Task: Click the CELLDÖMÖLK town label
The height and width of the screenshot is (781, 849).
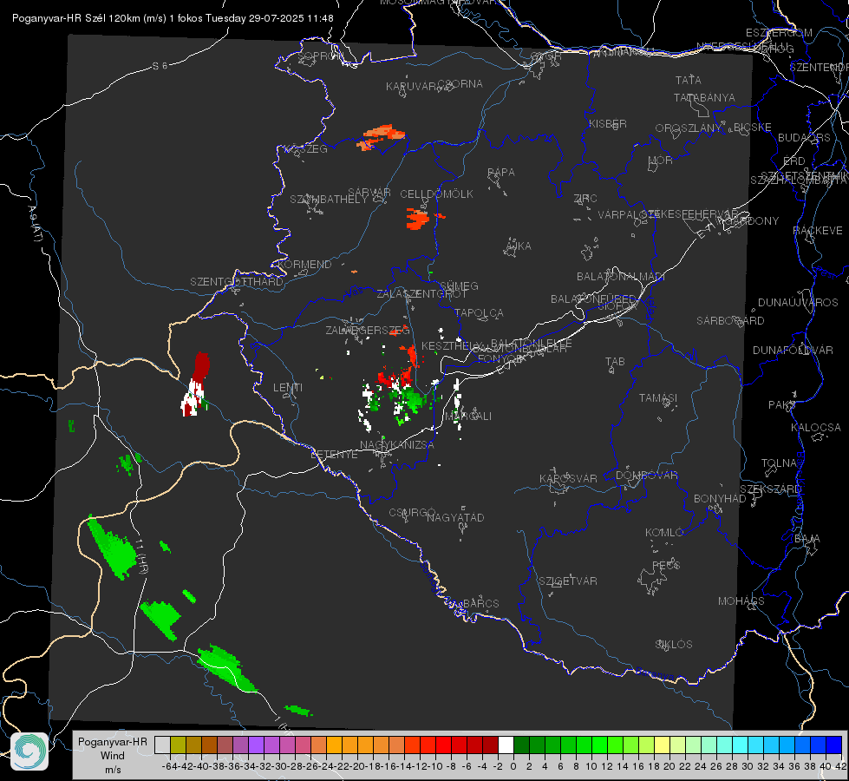Action: pos(436,194)
